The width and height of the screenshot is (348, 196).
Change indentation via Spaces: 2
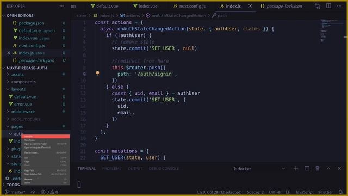coord(255,192)
